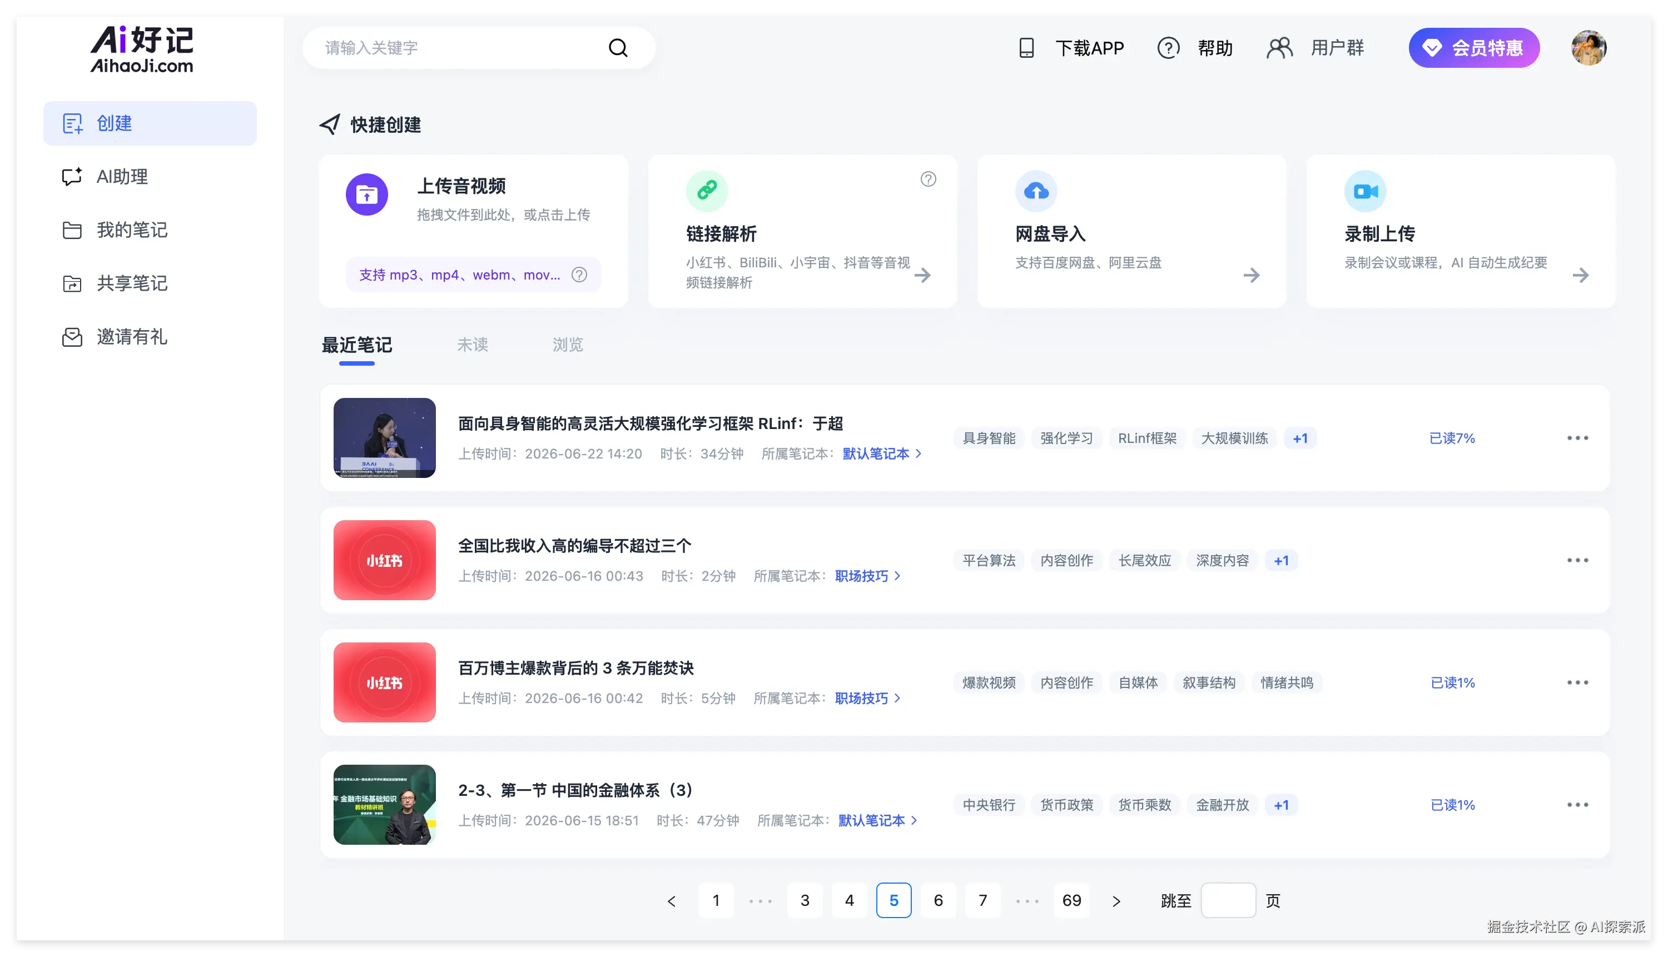This screenshot has width=1668, height=957.
Task: Click the 邀请有礼 envelope icon
Action: click(x=72, y=337)
